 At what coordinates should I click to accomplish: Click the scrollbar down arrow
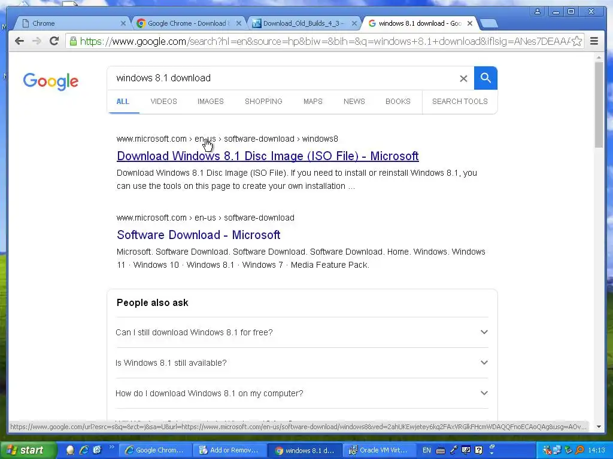[x=599, y=427]
